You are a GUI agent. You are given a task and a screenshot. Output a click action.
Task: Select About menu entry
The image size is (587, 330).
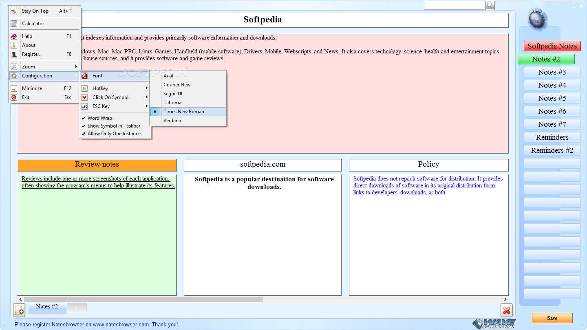[x=45, y=45]
